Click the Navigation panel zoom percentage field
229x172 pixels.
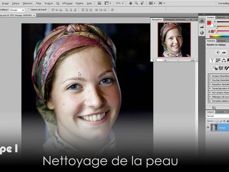(156, 60)
